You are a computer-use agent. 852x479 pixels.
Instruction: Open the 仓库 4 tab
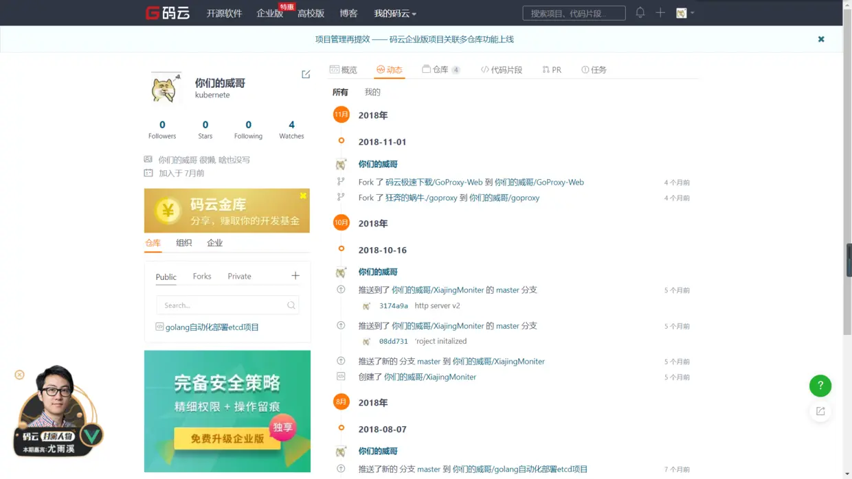click(x=441, y=70)
